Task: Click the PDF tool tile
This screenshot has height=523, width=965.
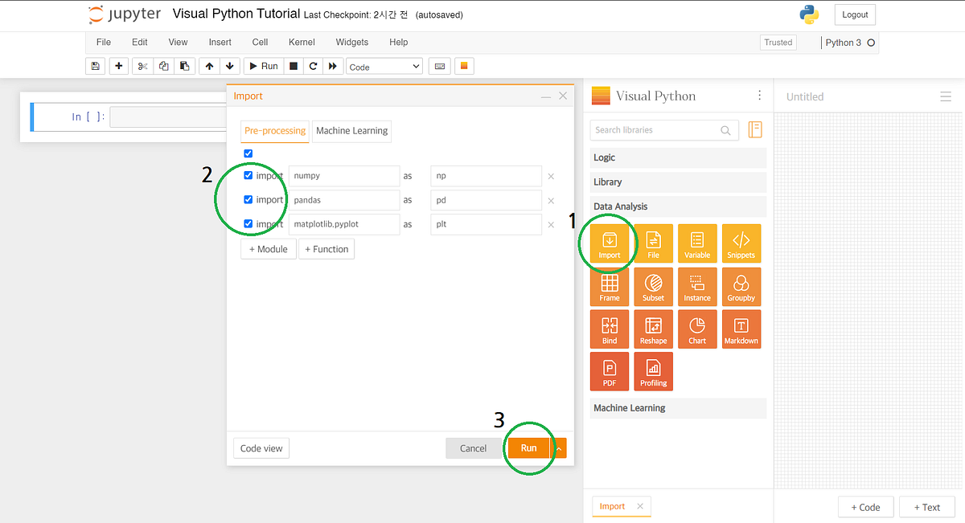Action: point(610,373)
